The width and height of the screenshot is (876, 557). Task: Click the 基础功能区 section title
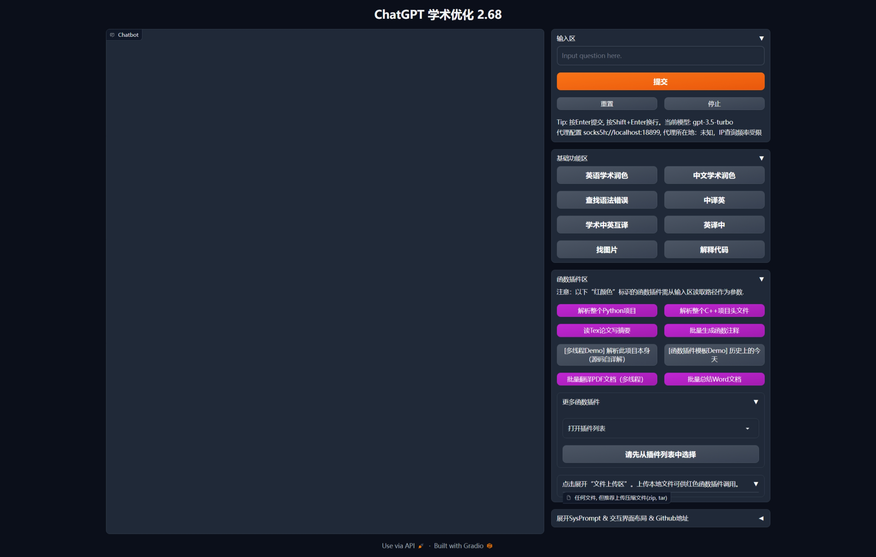572,158
